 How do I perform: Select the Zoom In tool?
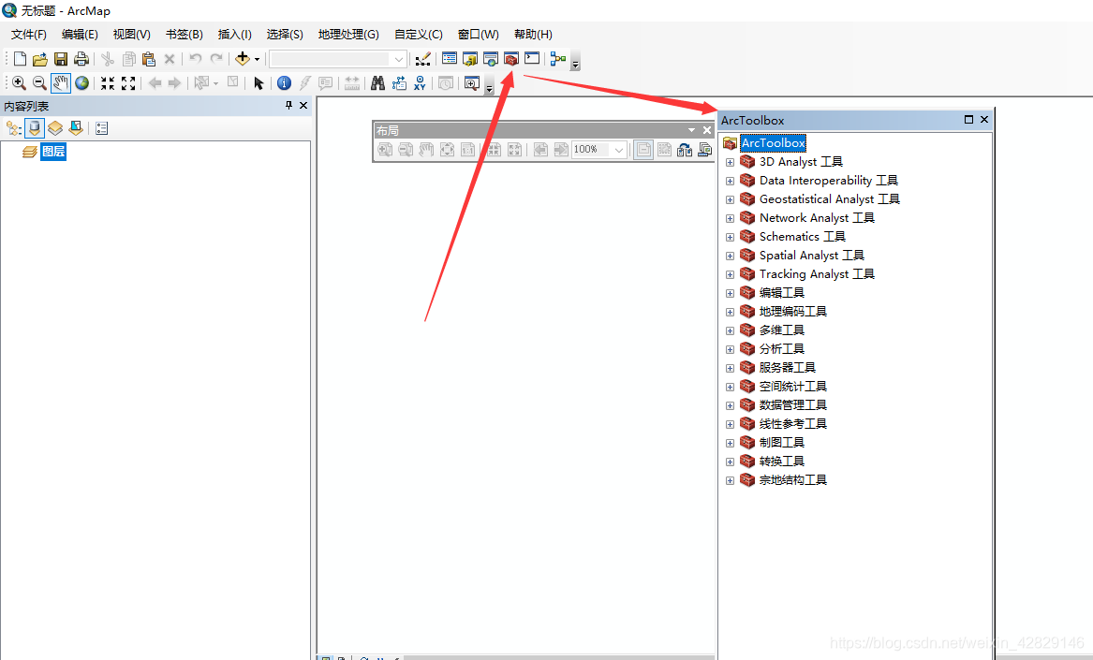coord(19,83)
